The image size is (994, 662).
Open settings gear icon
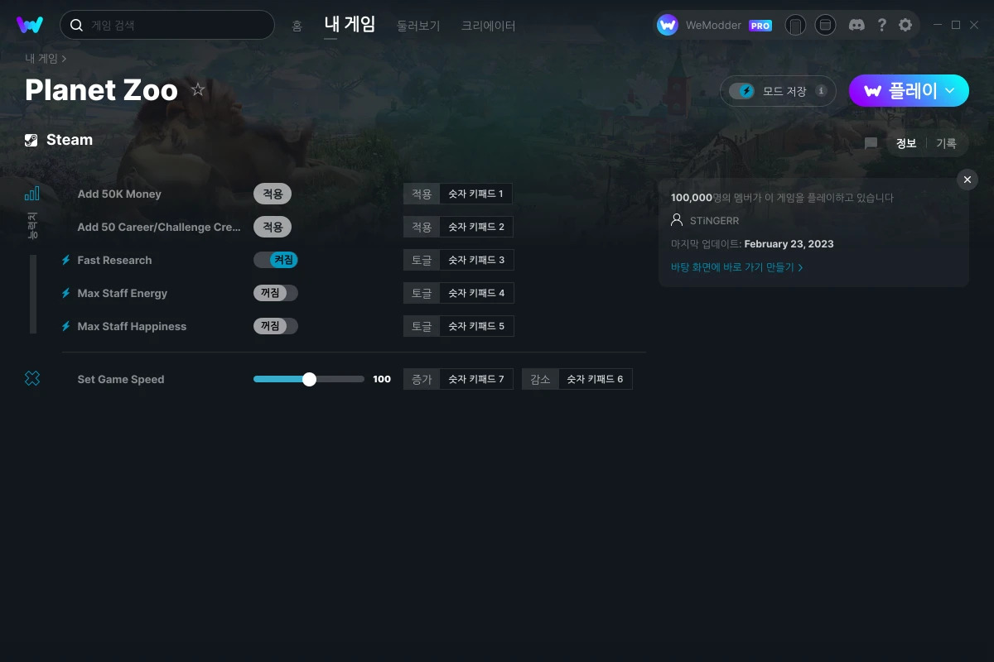coord(905,25)
